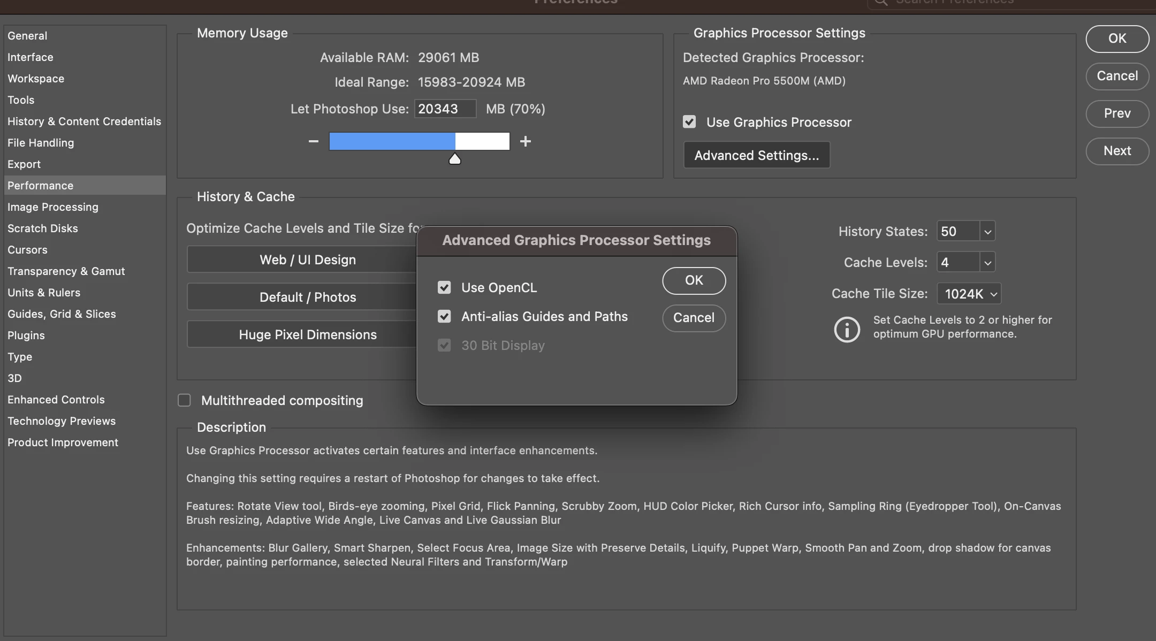Click the Let Photoshop Use field
The width and height of the screenshot is (1156, 641).
pos(444,109)
